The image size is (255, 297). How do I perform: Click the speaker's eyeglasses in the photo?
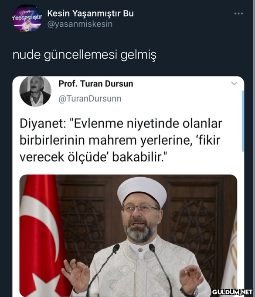[140, 208]
